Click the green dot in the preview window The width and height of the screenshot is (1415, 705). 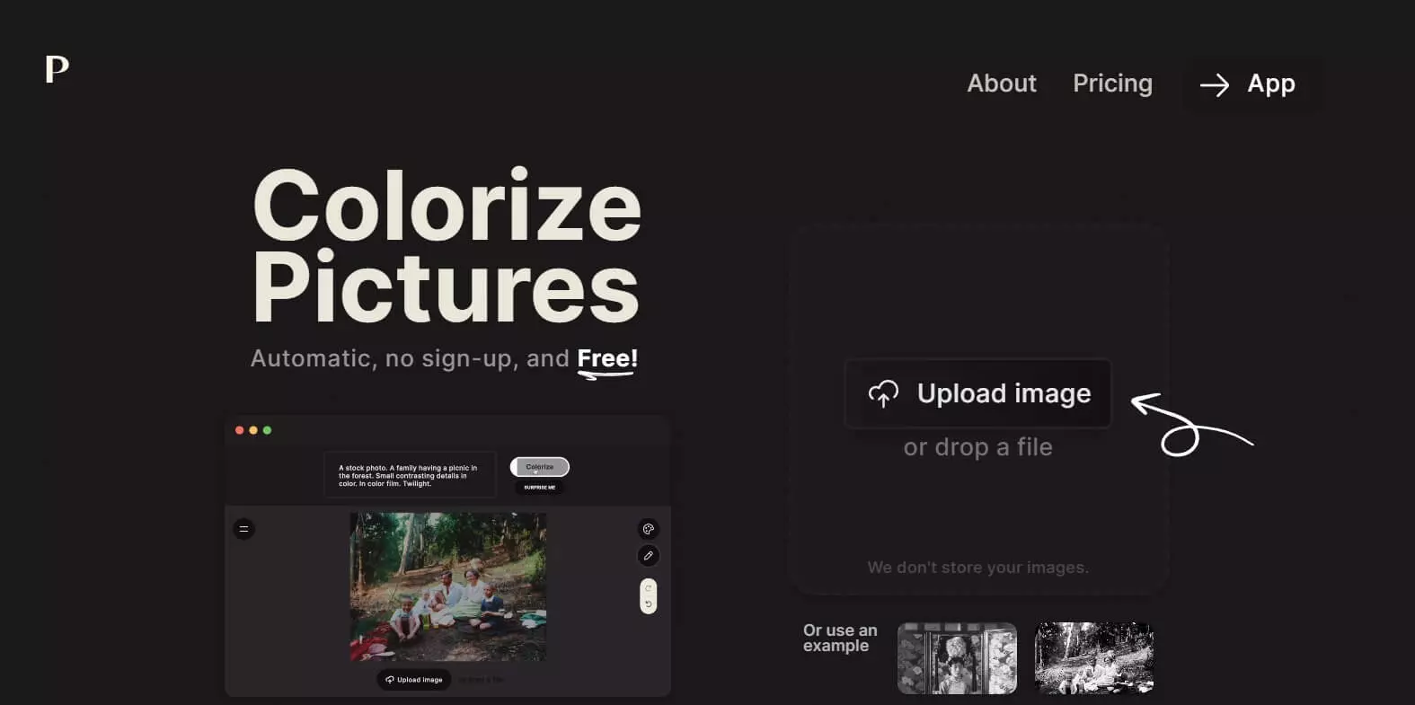point(267,430)
